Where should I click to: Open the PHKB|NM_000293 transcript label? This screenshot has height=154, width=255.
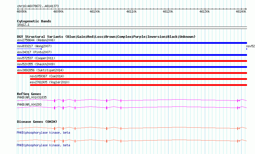[29, 104]
